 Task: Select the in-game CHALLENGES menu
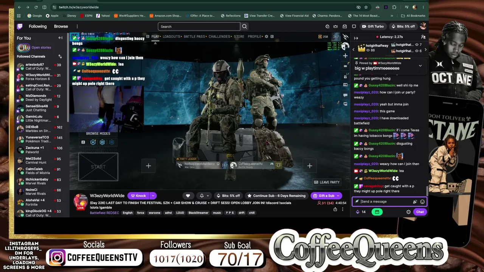[x=219, y=37]
